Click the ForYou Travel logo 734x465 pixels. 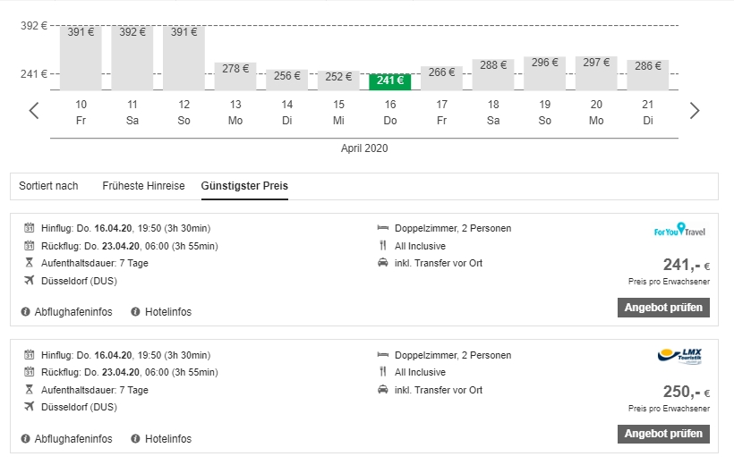(680, 231)
